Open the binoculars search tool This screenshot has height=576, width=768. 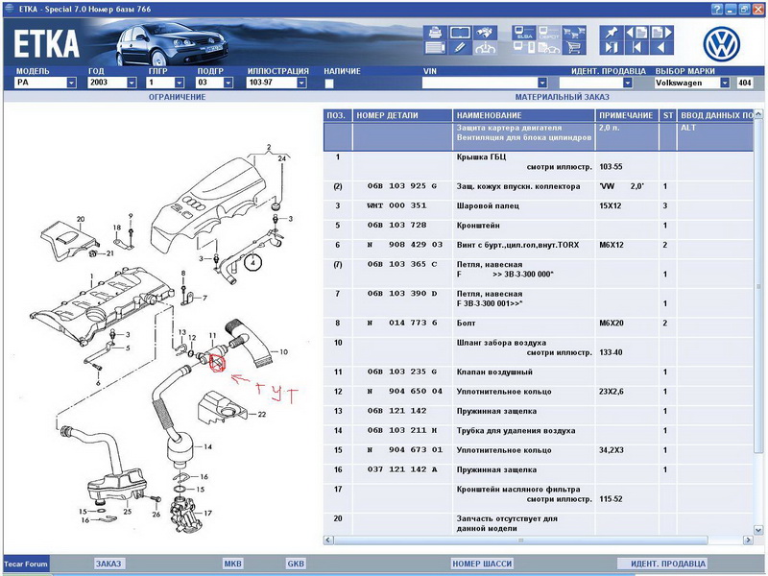485,33
